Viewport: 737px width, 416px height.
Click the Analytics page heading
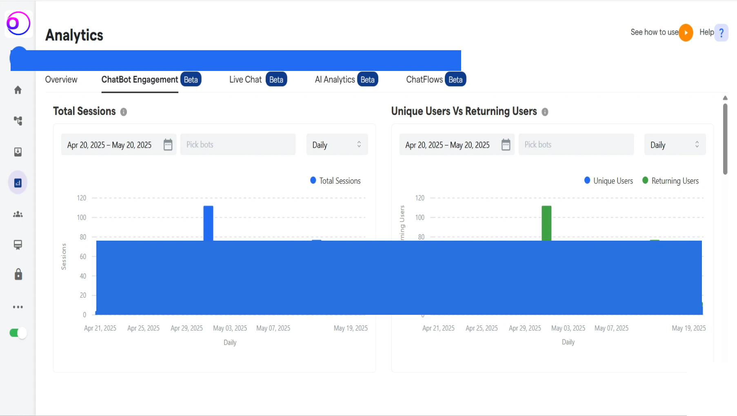click(x=74, y=35)
